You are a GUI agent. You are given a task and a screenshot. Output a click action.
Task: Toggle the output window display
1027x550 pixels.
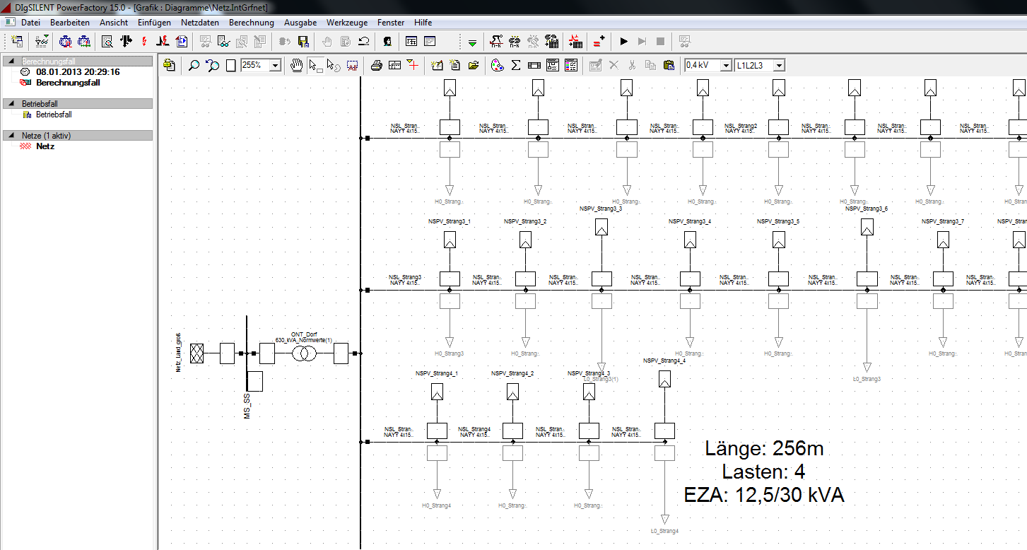point(430,41)
